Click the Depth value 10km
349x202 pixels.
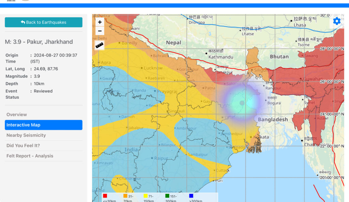coord(39,84)
